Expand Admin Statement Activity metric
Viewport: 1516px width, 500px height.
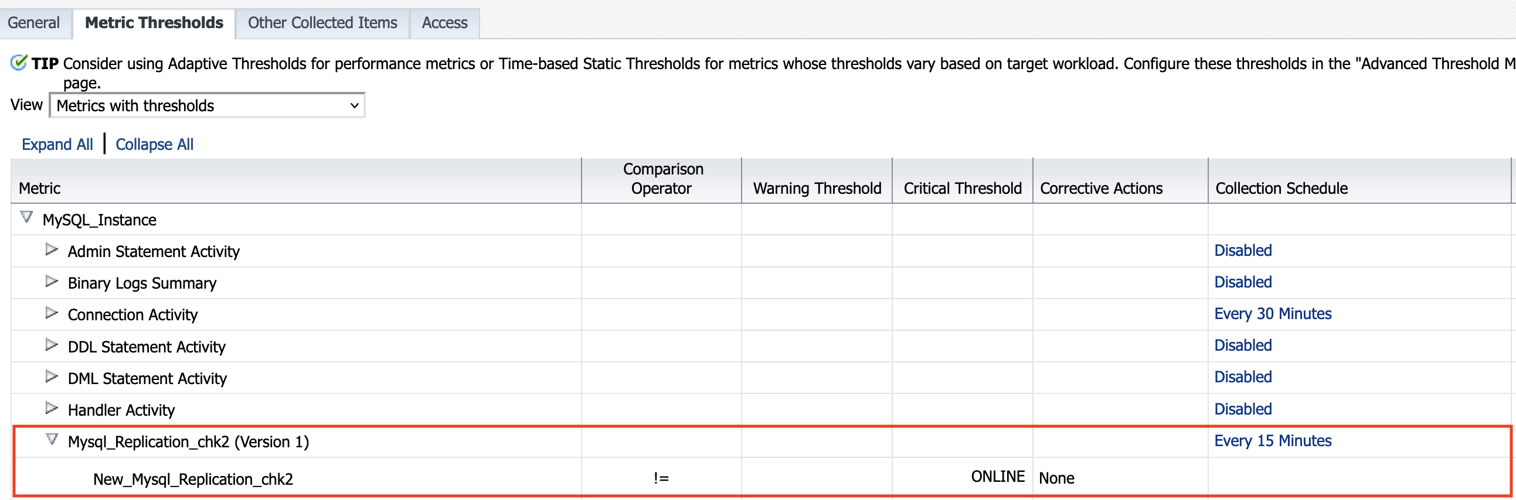[x=52, y=249]
